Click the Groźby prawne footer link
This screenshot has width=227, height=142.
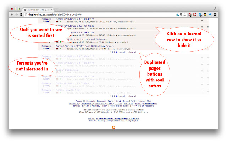coord(138,101)
